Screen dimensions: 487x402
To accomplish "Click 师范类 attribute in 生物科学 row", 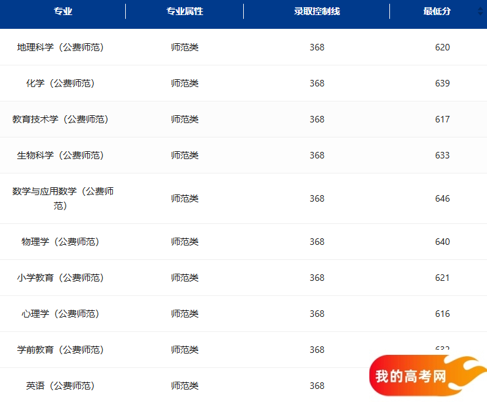I will (x=185, y=155).
